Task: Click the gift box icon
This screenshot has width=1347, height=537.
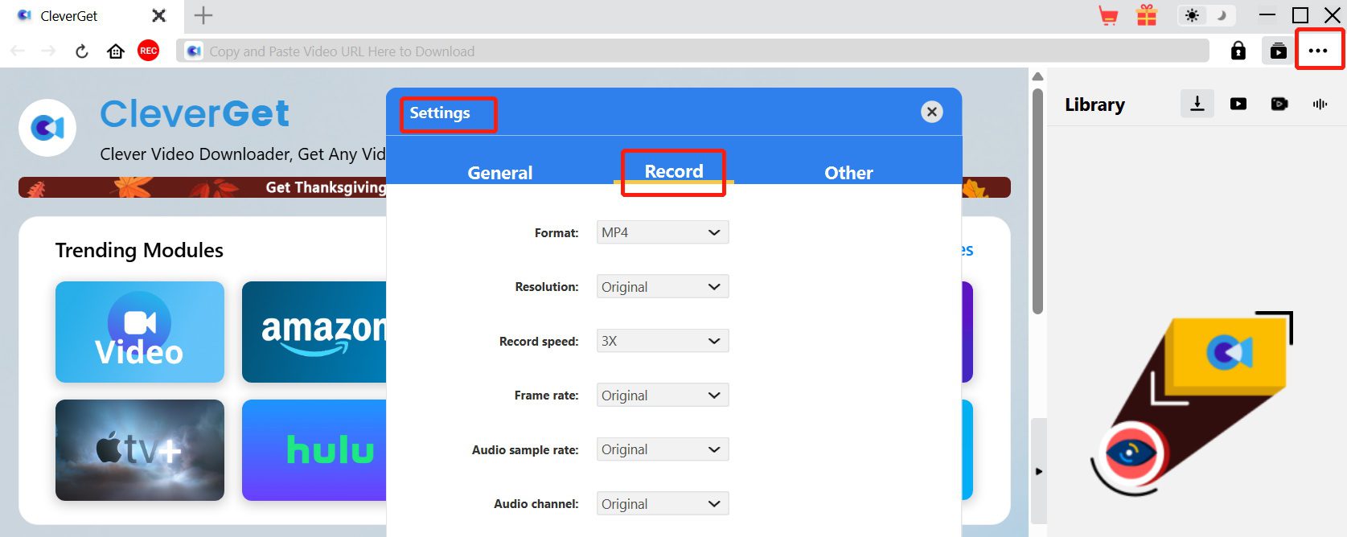Action: click(1146, 15)
